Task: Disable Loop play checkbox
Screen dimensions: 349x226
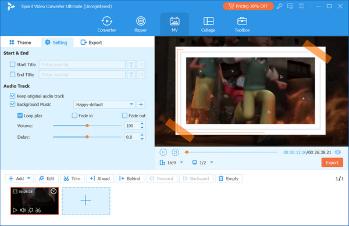Action: click(x=20, y=116)
